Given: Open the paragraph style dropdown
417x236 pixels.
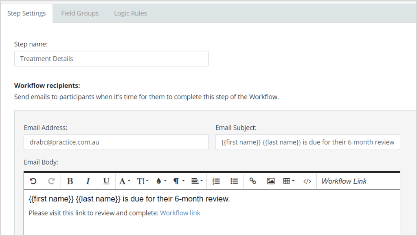Looking at the screenshot, I should 178,181.
